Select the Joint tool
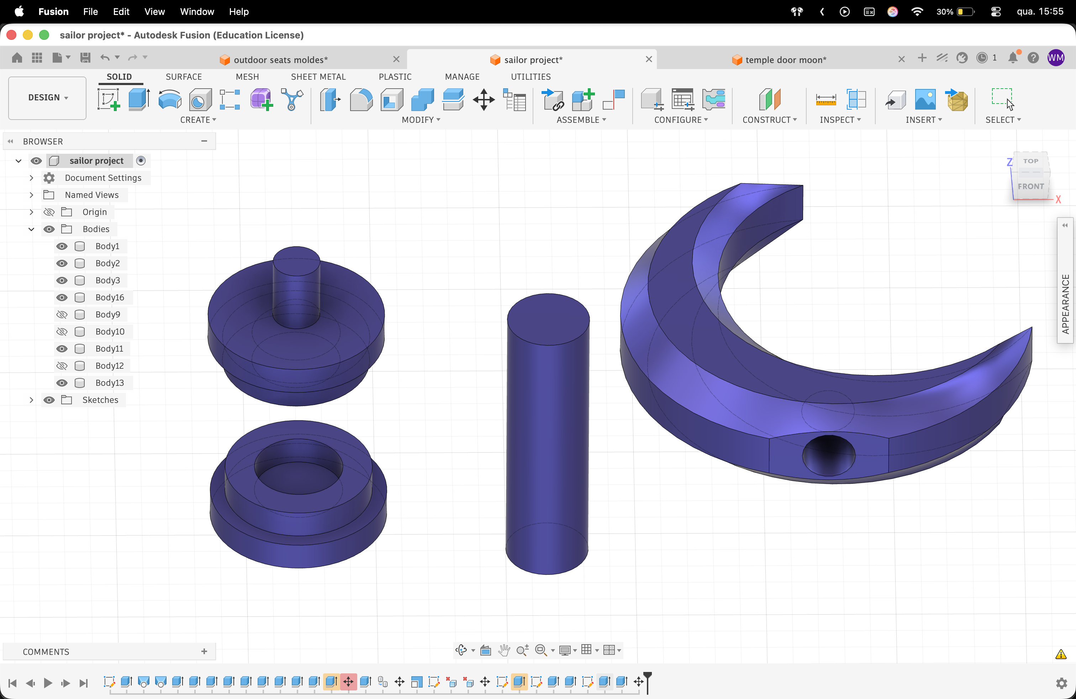Viewport: 1076px width, 699px height. [x=613, y=99]
